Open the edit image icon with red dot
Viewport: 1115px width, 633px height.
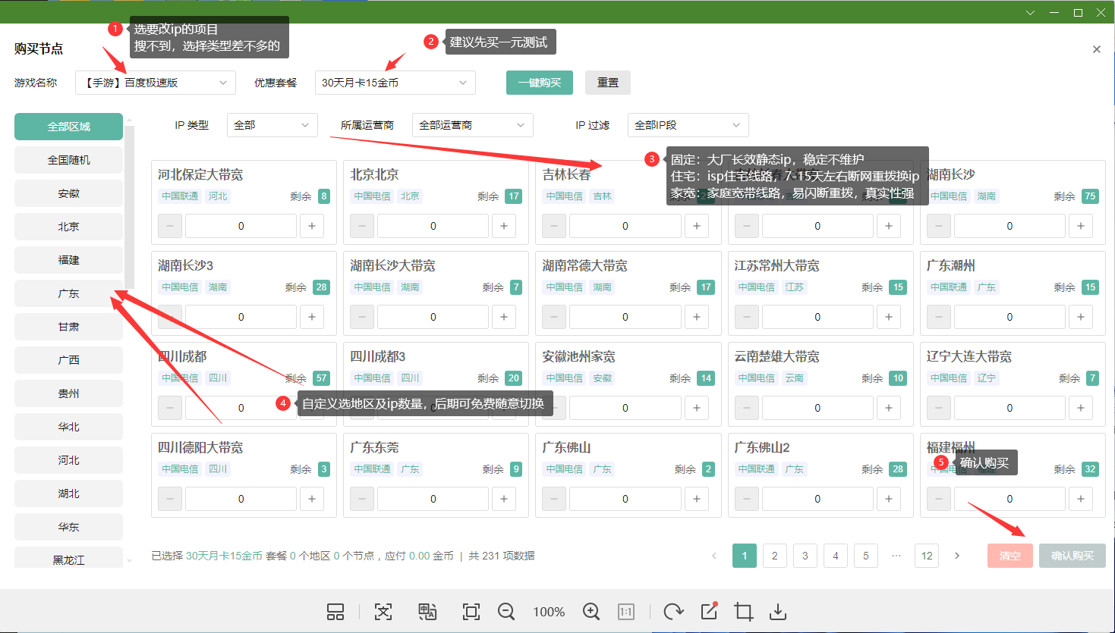pos(709,612)
